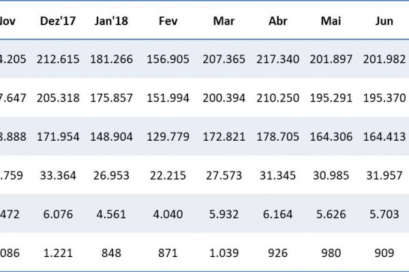Click the cell containing 175.857
Image resolution: width=409 pixels, height=272 pixels.
[109, 99]
